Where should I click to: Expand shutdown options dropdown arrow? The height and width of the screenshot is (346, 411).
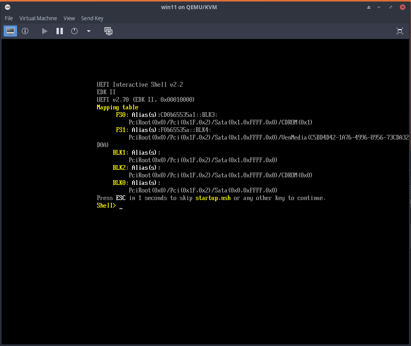pos(89,31)
